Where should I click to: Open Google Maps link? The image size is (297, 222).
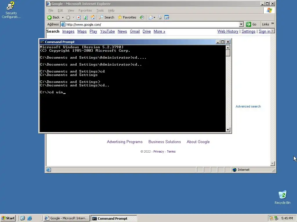(82, 31)
